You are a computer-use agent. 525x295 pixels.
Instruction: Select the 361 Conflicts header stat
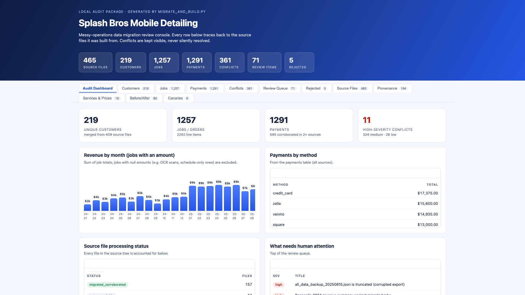pyautogui.click(x=230, y=62)
